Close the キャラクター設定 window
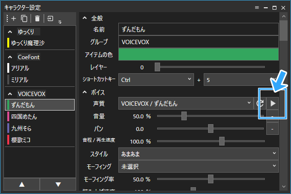 coord(283,8)
